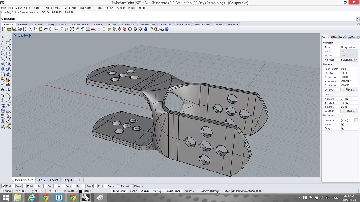The height and width of the screenshot is (202, 360).
Task: Open a file with the folder icon
Action: 9,29
